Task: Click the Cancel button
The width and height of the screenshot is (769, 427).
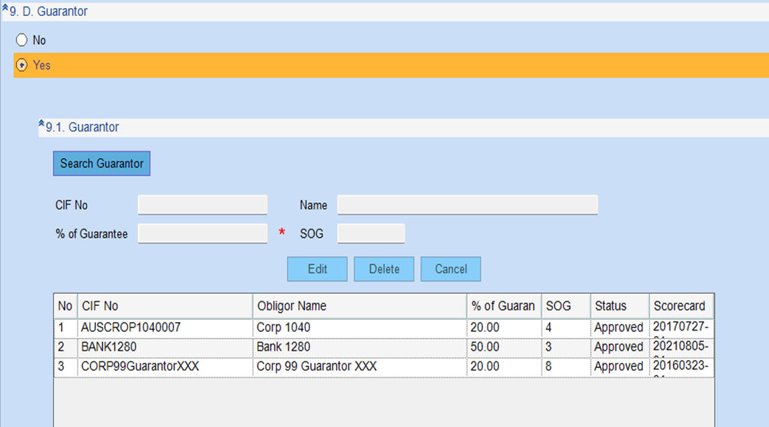Action: point(450,269)
